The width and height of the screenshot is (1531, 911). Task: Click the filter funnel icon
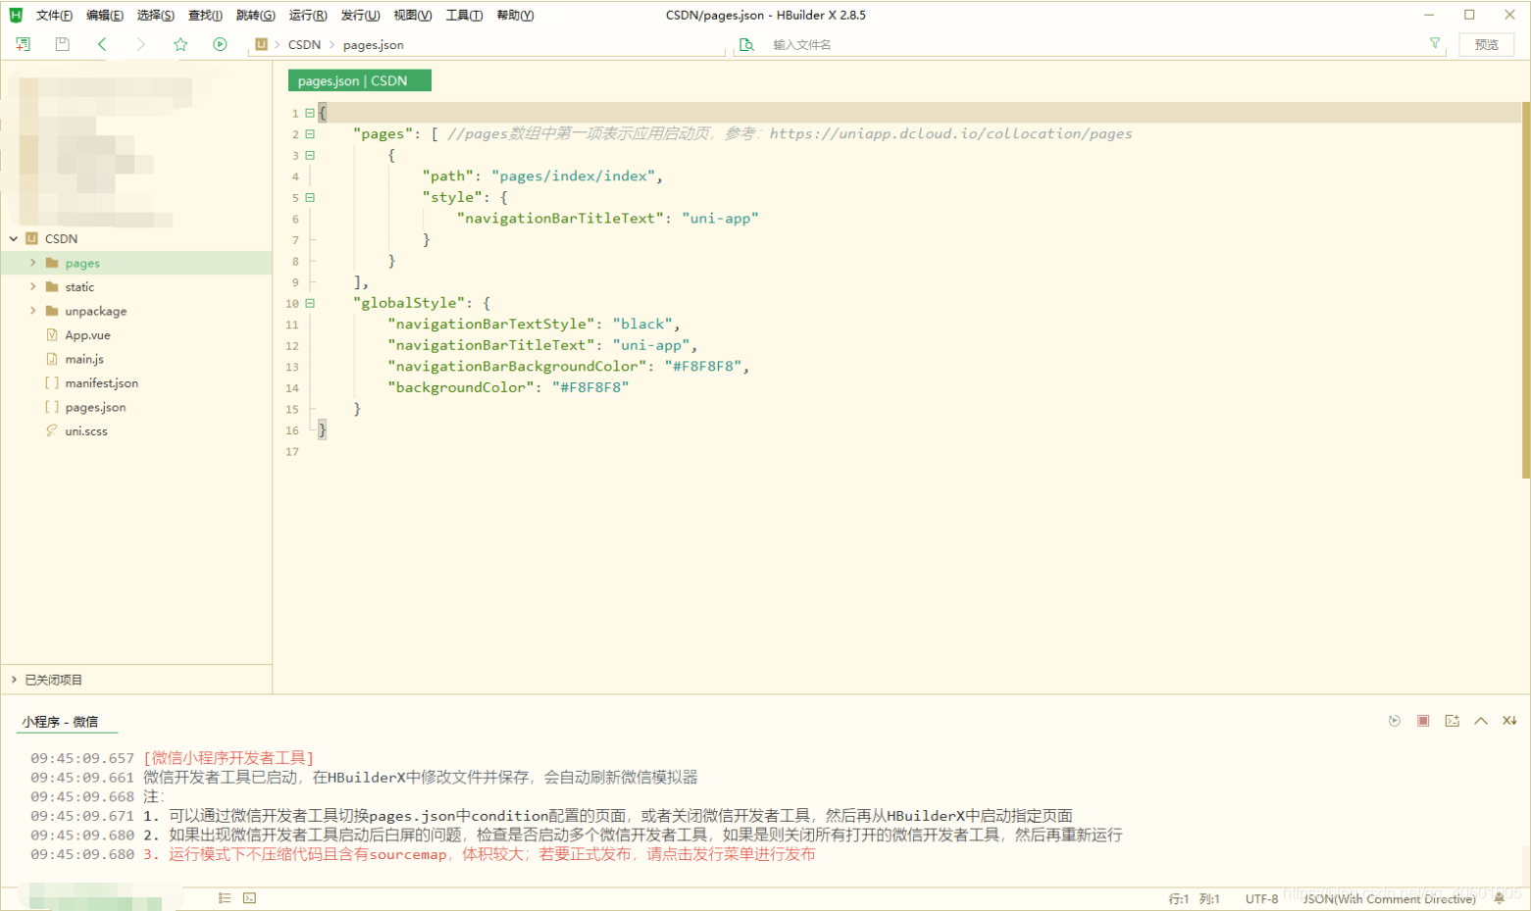pyautogui.click(x=1435, y=43)
